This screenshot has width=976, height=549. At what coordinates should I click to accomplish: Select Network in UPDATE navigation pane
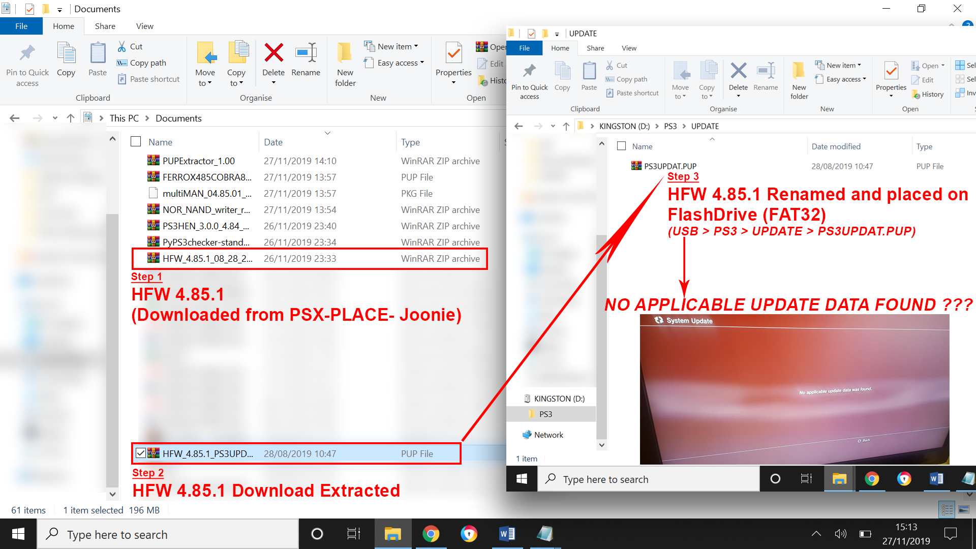click(x=548, y=435)
